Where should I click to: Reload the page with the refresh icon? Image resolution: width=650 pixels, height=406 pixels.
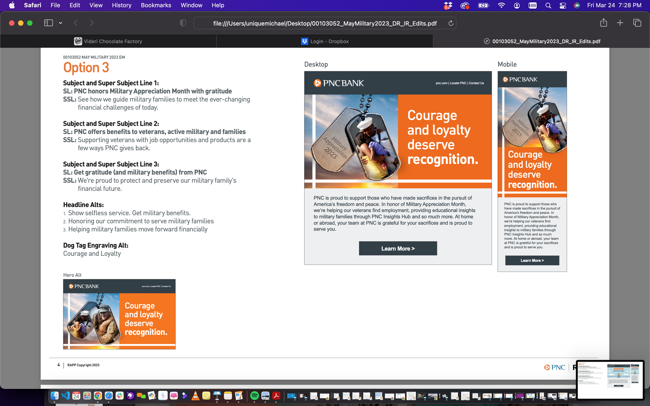pos(451,23)
